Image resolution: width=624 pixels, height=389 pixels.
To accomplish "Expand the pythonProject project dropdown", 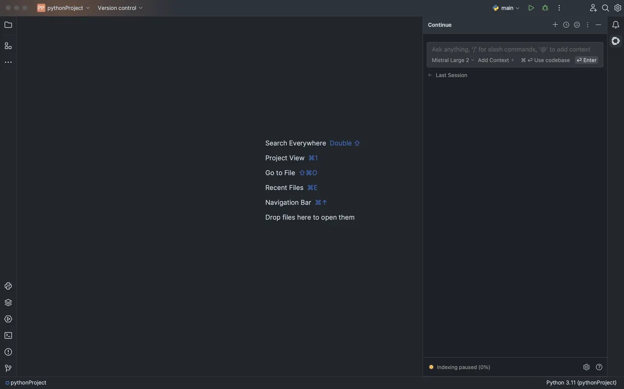I will (64, 8).
